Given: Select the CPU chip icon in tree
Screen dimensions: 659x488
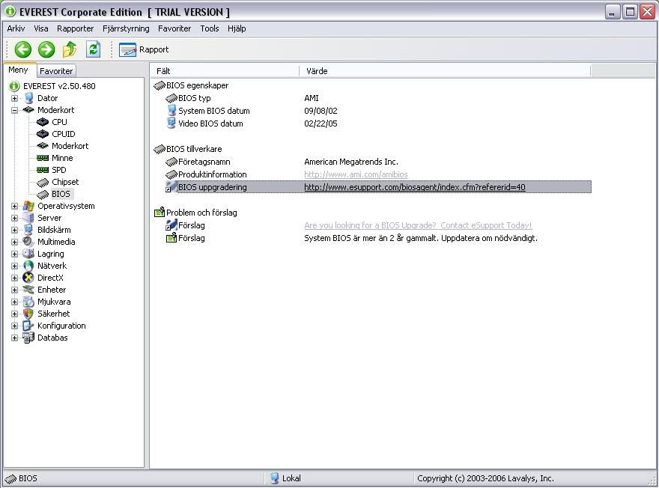Looking at the screenshot, I should [43, 122].
